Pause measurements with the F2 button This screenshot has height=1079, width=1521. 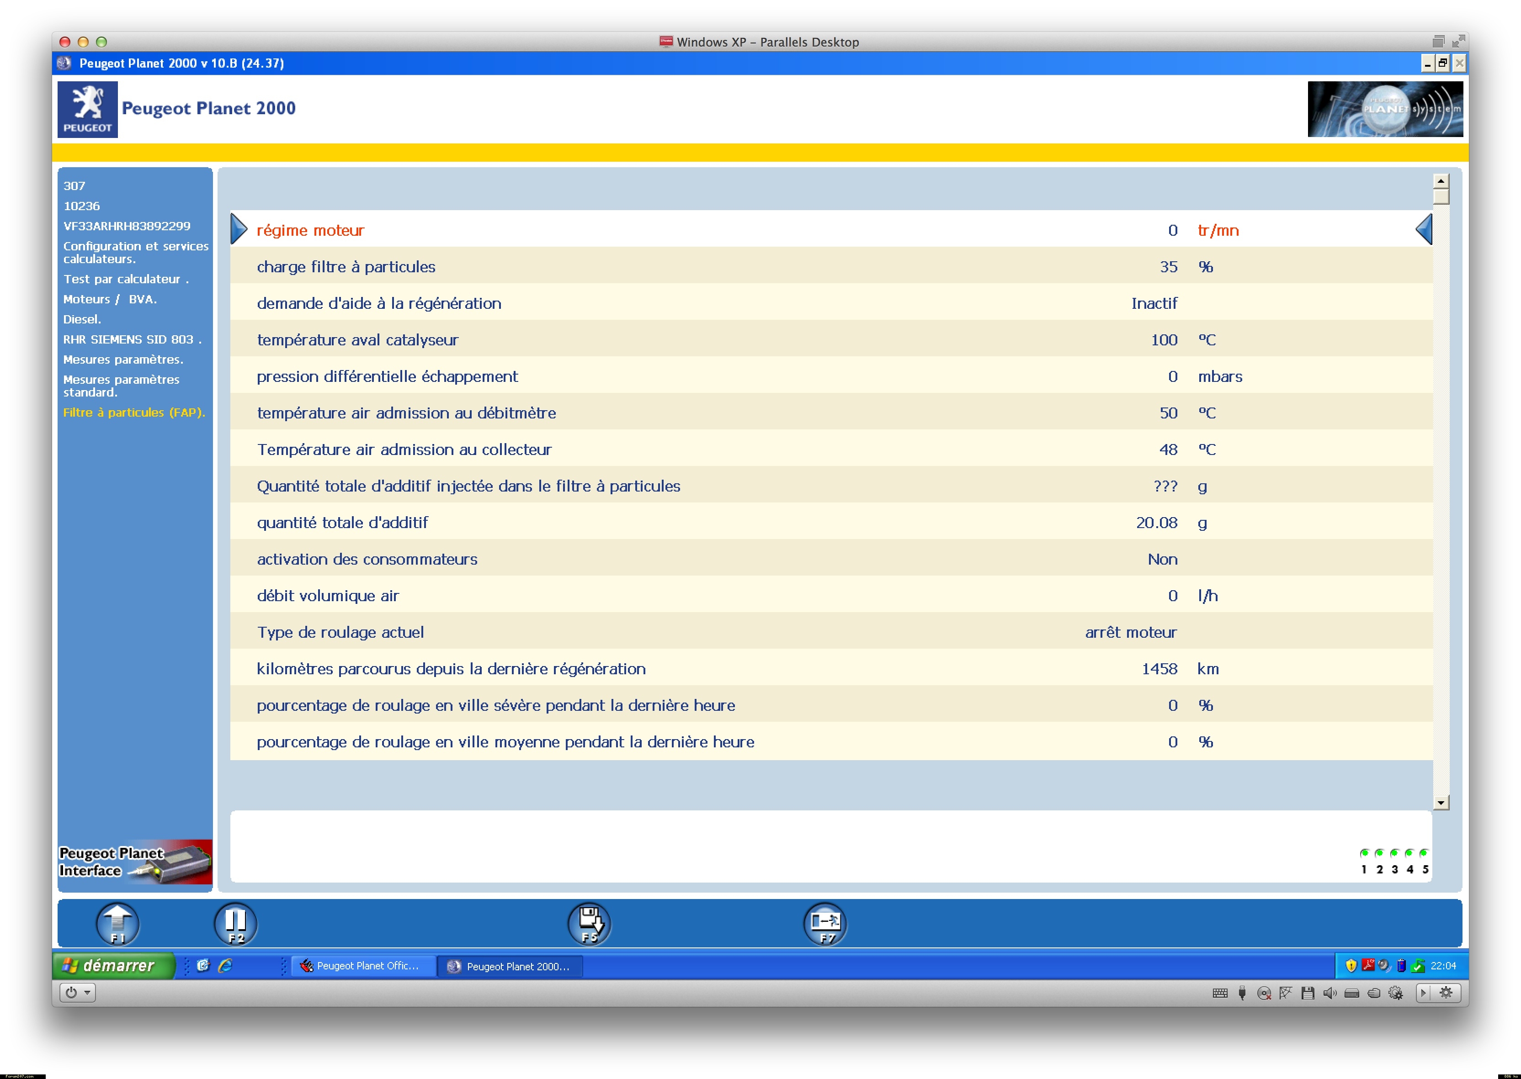coord(235,924)
